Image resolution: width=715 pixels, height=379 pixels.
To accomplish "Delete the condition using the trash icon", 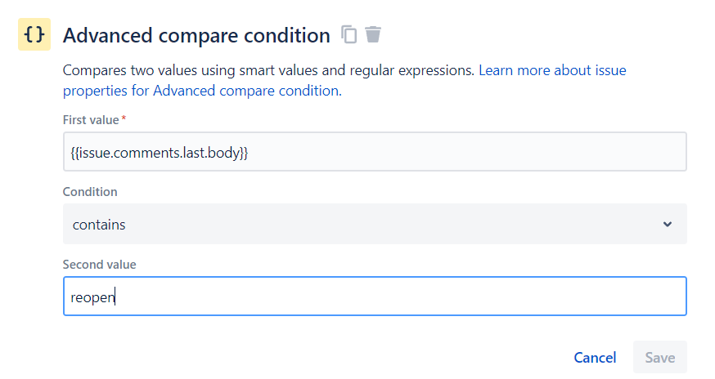I will pyautogui.click(x=373, y=34).
